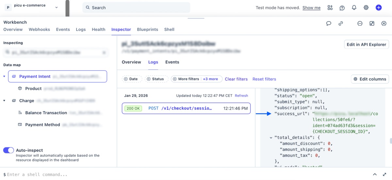Open the apps grid icon

tap(330, 8)
